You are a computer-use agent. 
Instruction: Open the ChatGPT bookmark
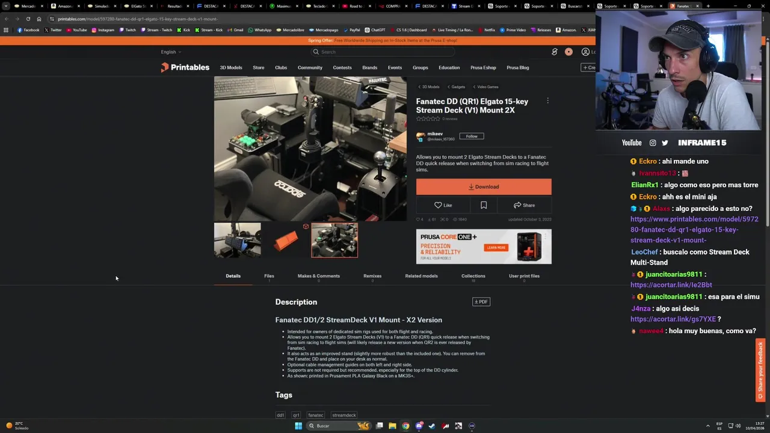pyautogui.click(x=375, y=30)
